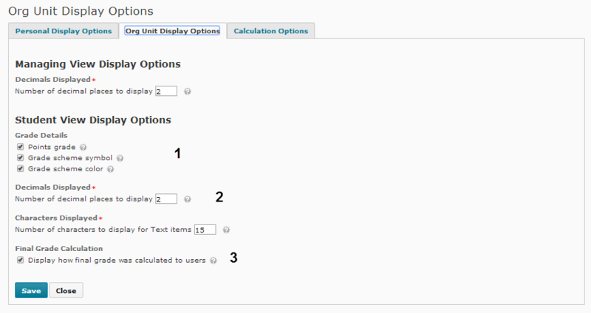
Task: Click help icon for final grade calculation display
Action: tap(213, 261)
